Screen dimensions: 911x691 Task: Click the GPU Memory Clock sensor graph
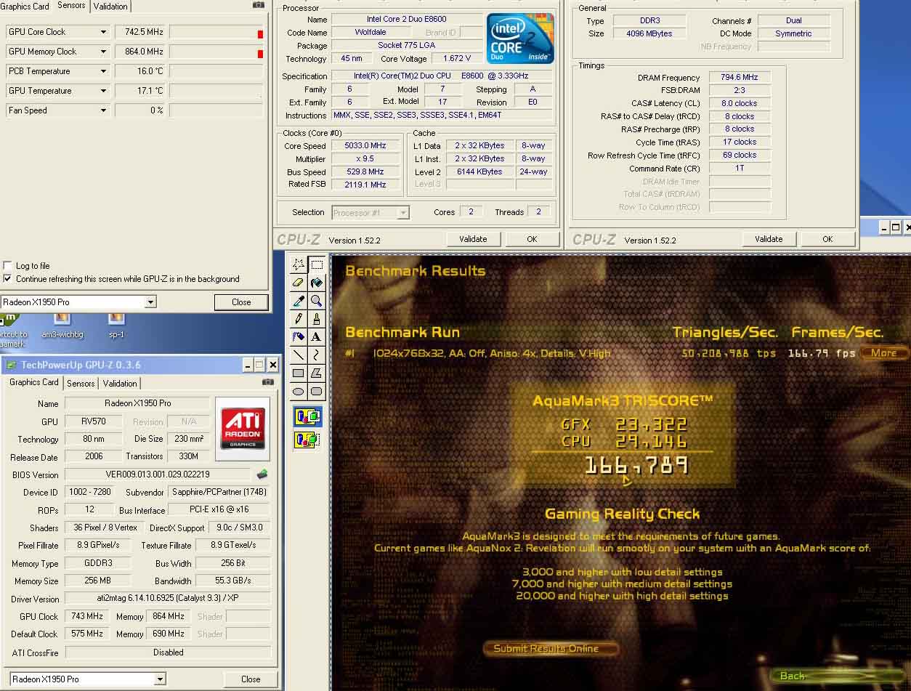pyautogui.click(x=216, y=52)
